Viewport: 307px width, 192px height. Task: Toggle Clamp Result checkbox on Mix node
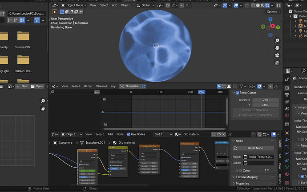(x=111, y=162)
